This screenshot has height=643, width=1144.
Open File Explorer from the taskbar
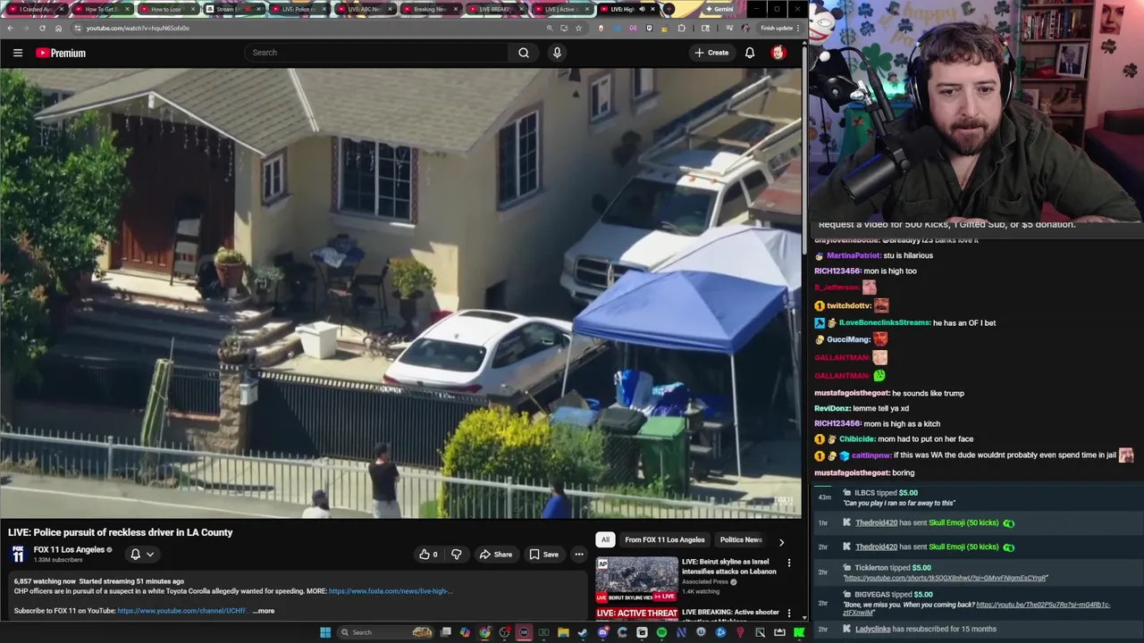click(x=563, y=632)
